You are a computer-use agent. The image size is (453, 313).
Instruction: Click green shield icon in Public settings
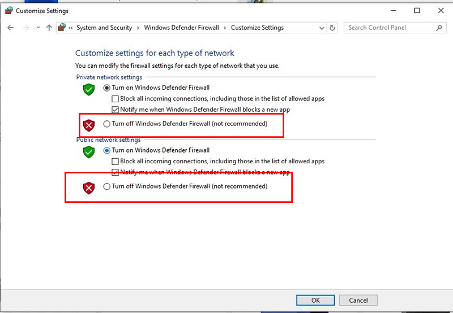(x=89, y=152)
